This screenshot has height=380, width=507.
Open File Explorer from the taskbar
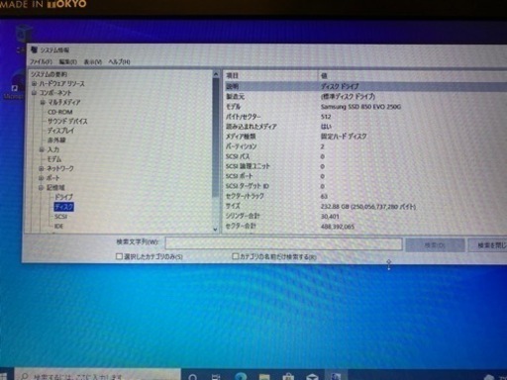pos(264,376)
